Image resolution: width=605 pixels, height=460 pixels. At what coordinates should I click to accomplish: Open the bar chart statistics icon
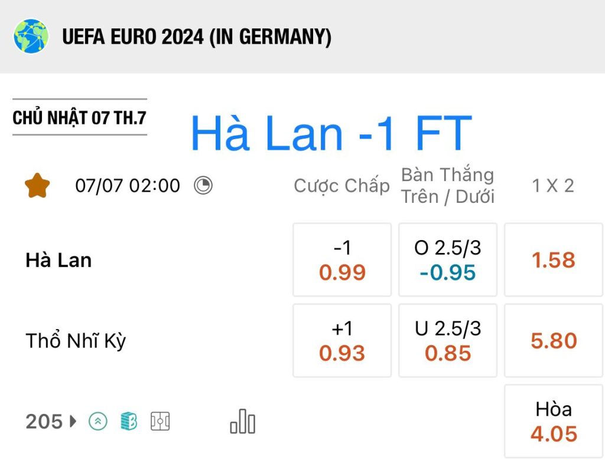[243, 422]
